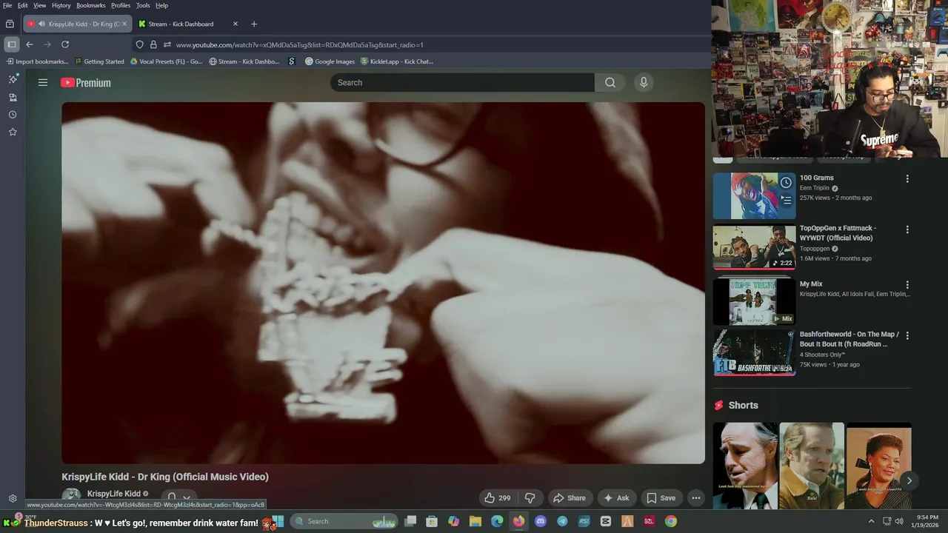
Task: Open the My Mix playlist thumbnail
Action: 754,301
